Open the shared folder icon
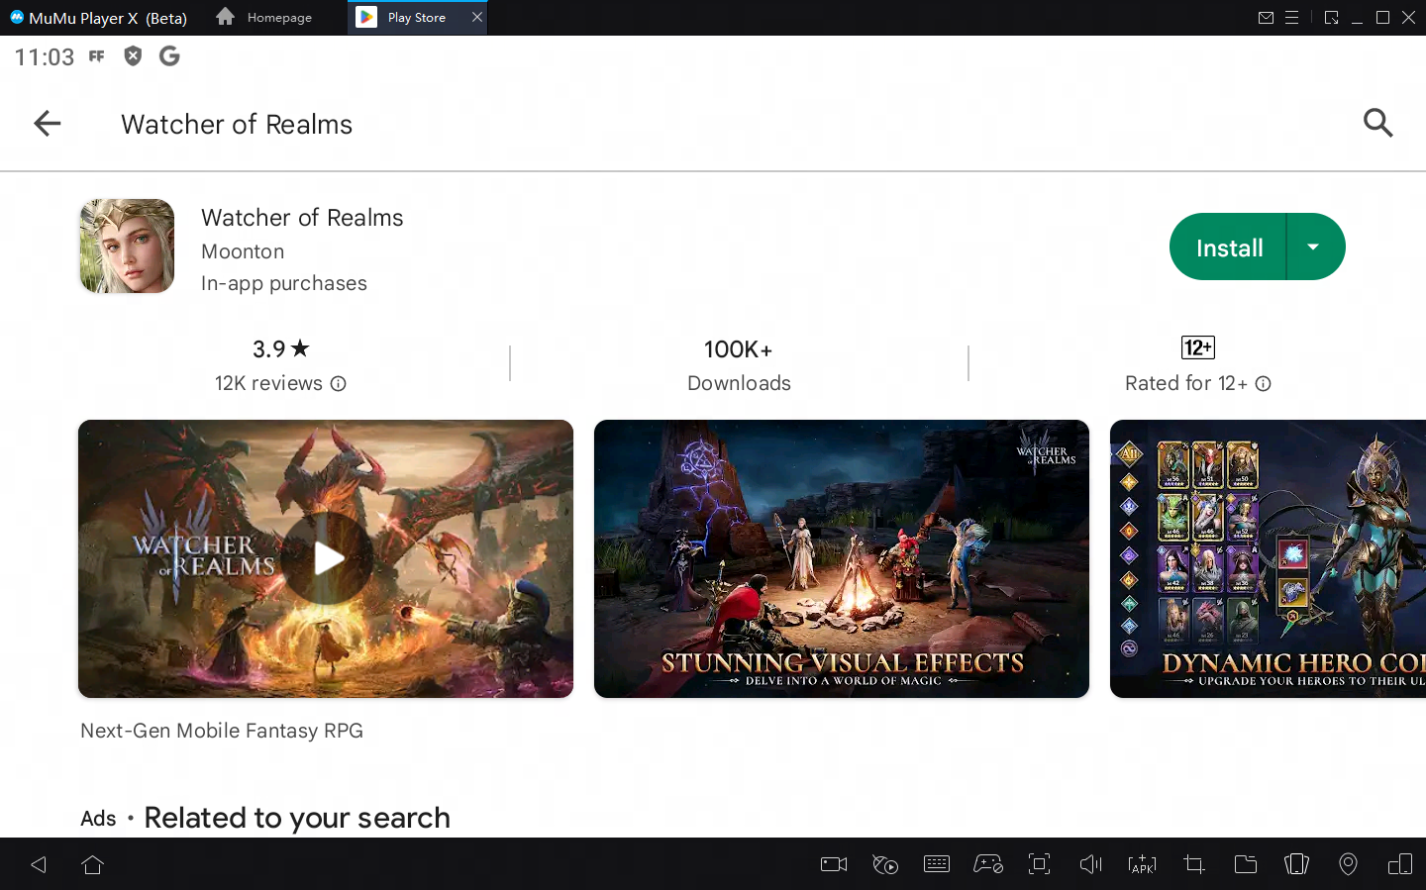 pyautogui.click(x=1246, y=864)
